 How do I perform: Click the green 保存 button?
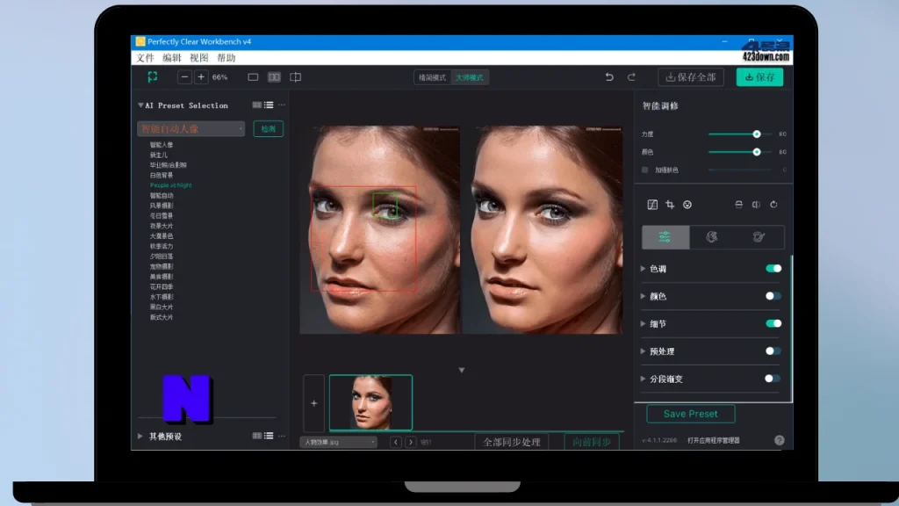pos(759,77)
